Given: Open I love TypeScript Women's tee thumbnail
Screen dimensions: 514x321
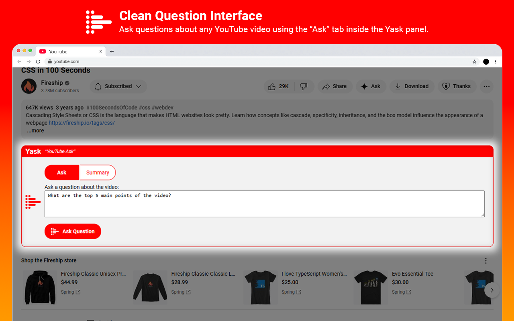Looking at the screenshot, I should pos(261,287).
